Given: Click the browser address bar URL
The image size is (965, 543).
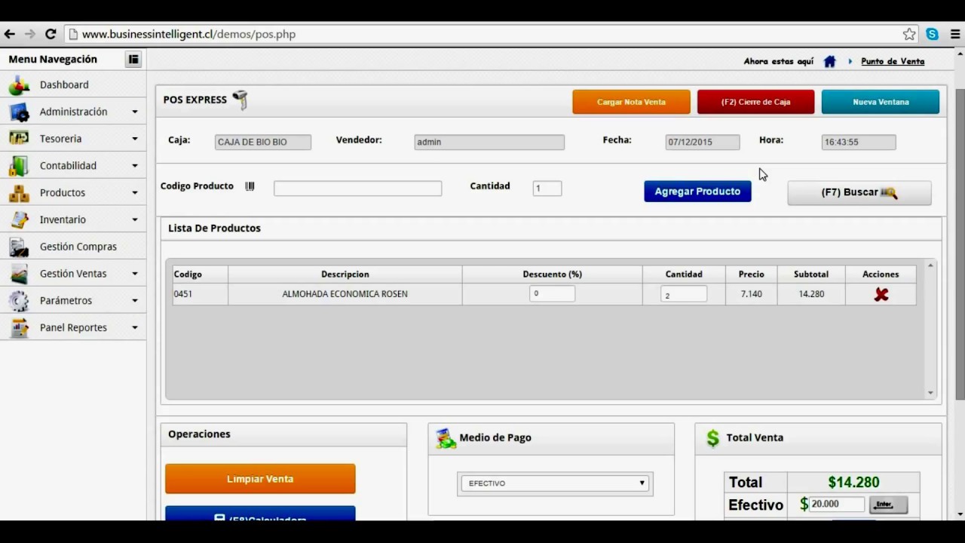Looking at the screenshot, I should [188, 34].
